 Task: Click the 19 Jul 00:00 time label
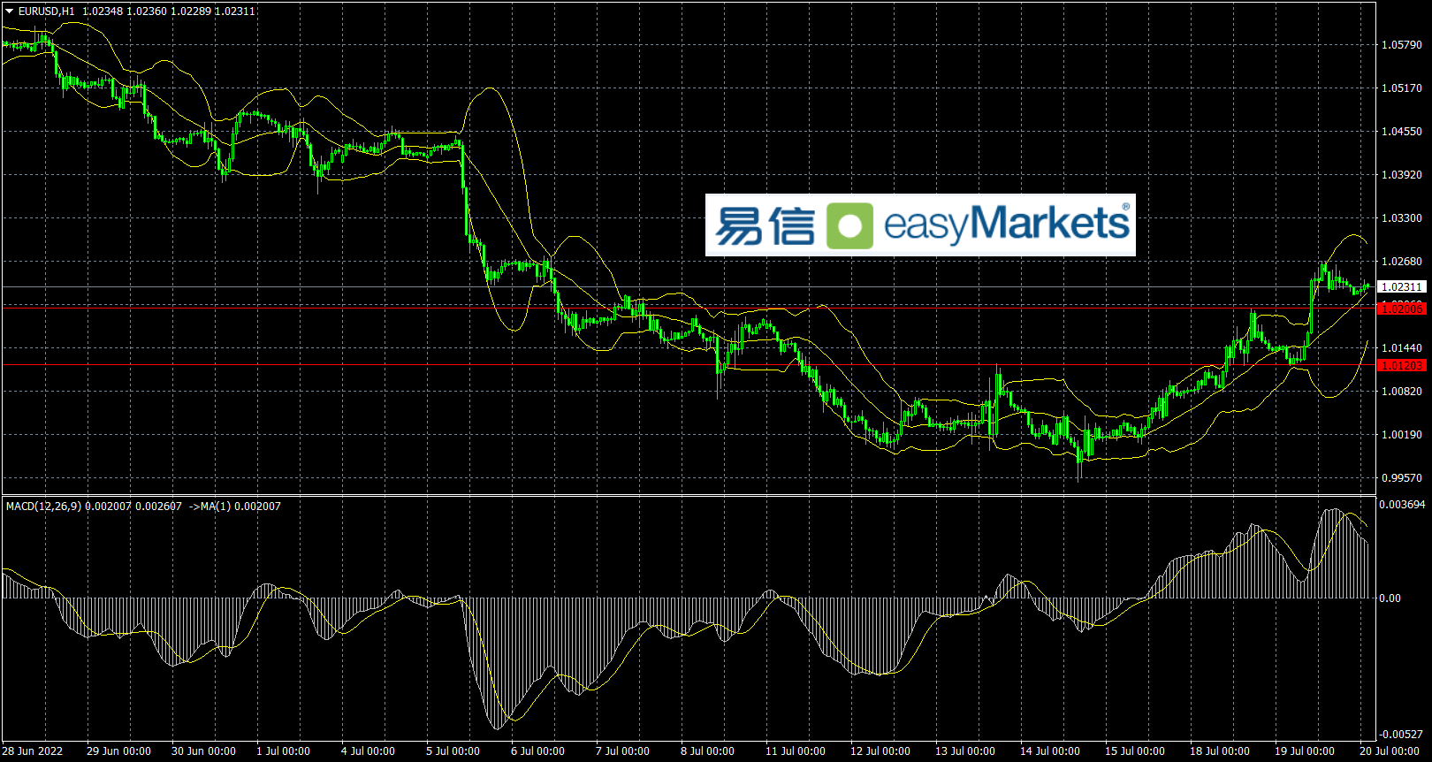(x=1305, y=751)
